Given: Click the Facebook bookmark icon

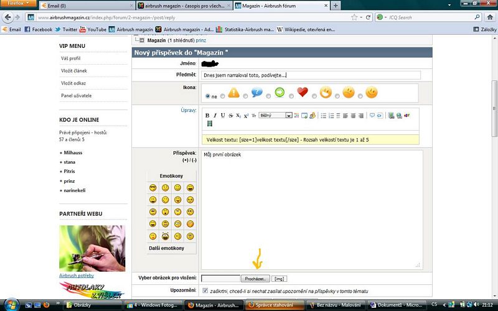Looking at the screenshot, I should [27, 29].
